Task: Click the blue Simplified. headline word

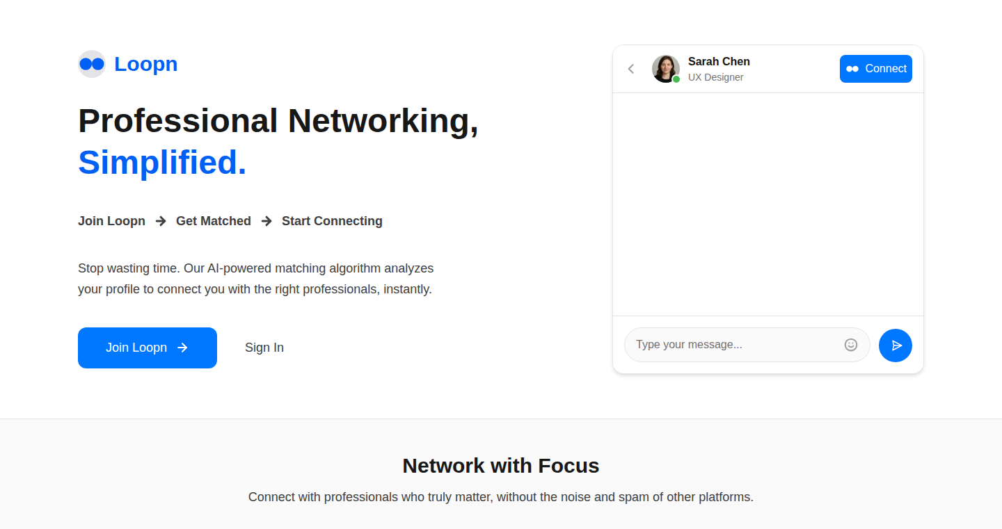Action: [x=162, y=162]
